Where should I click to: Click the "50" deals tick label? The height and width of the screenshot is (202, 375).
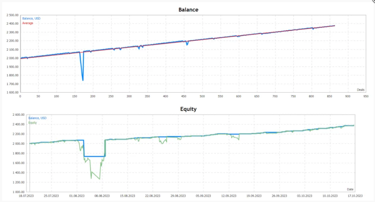coord(38,96)
